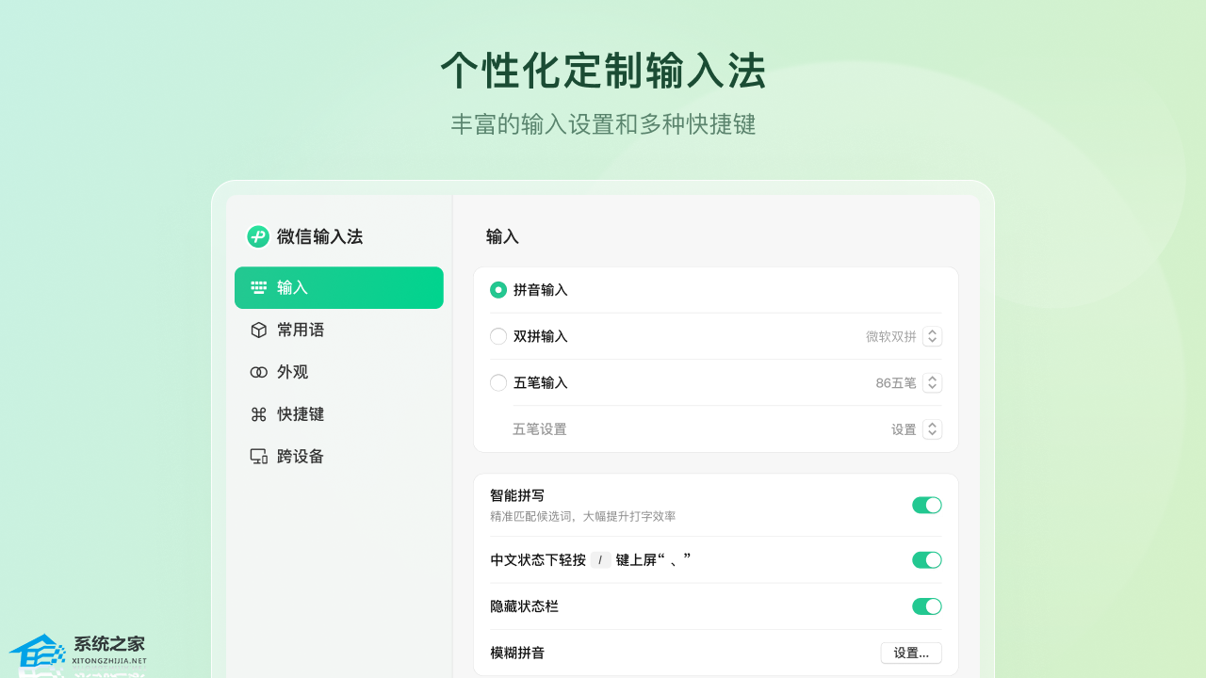The height and width of the screenshot is (678, 1206).
Task: Click the 五笔设置 label
Action: [x=540, y=429]
